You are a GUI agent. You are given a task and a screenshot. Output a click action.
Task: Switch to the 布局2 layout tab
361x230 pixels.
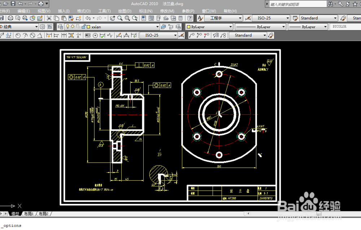(x=44, y=214)
